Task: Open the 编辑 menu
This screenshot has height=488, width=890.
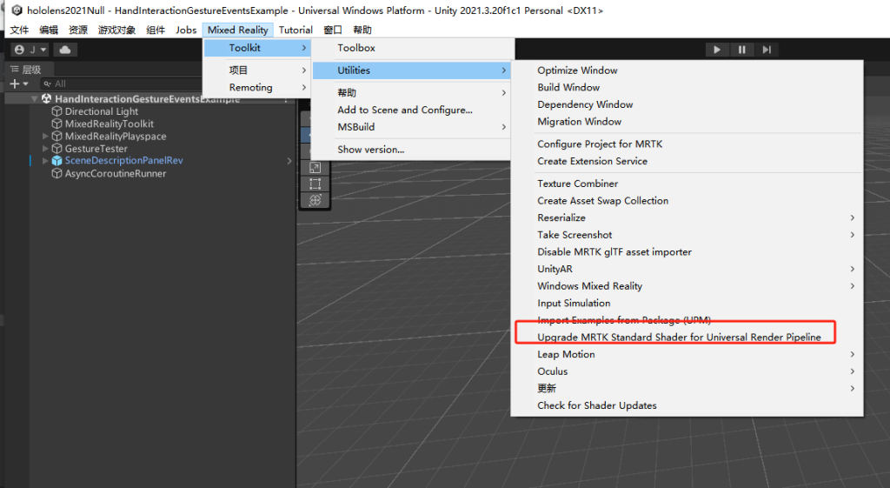Action: 49,30
